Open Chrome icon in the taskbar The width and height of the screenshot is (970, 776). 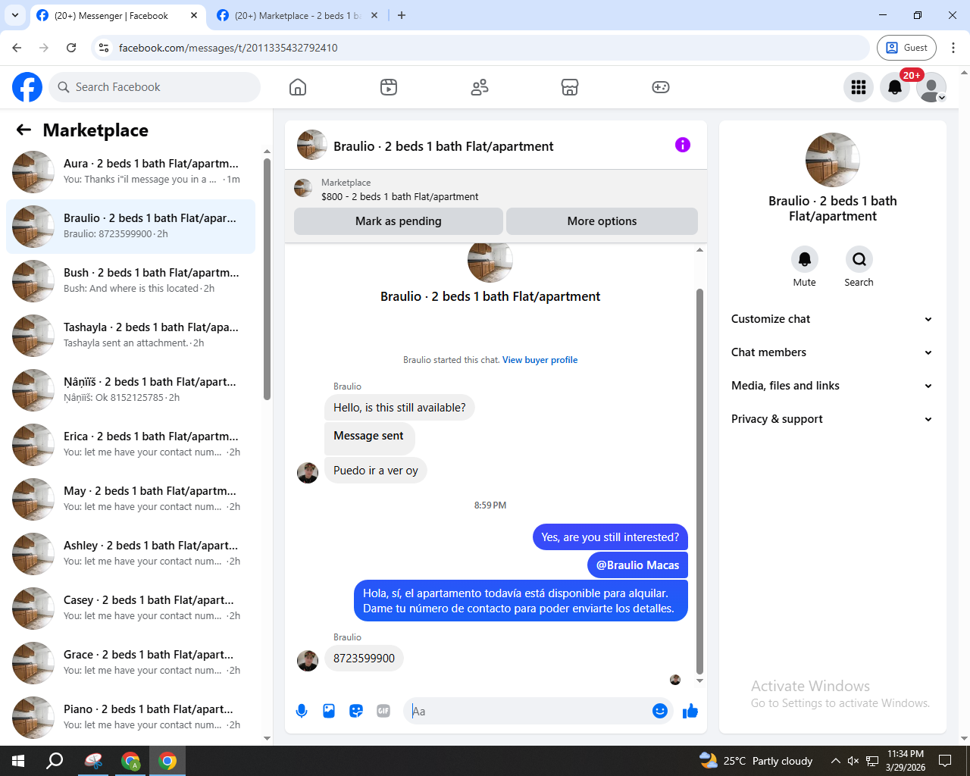point(167,761)
